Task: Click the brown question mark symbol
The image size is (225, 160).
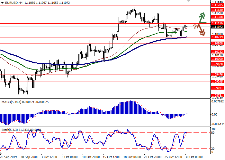Action: click(195, 27)
